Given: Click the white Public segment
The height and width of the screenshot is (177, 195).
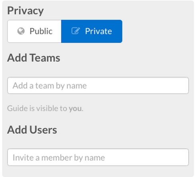Looking at the screenshot, I should pos(34,31).
